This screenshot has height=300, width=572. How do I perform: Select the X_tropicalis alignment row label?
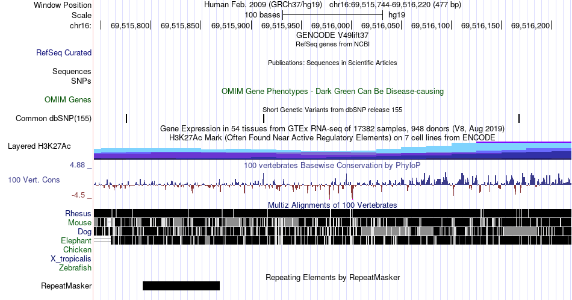coord(71,259)
